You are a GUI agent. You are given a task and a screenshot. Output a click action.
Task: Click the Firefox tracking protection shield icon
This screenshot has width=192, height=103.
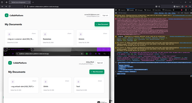pos(25,7)
